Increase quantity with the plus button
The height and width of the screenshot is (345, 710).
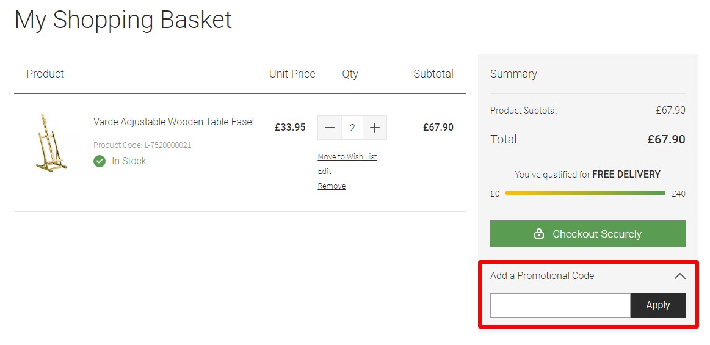(x=374, y=128)
